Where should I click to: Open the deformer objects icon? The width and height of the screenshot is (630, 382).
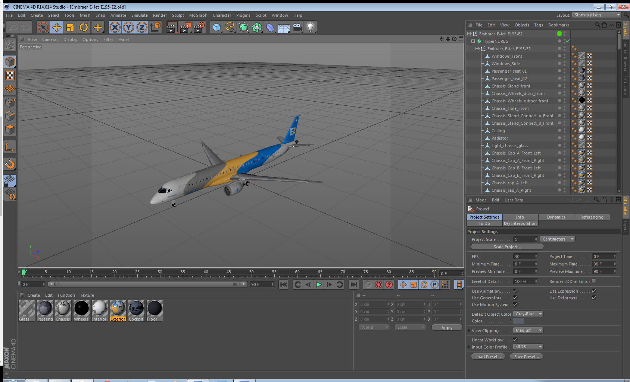point(270,27)
